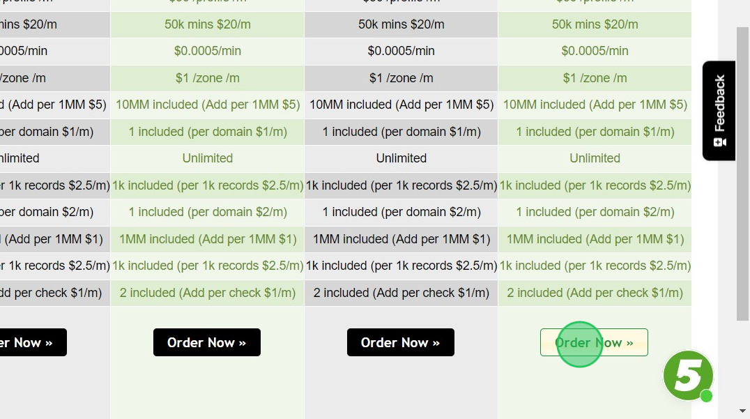Viewport: 750px width, 419px height.
Task: Click the vertical page scrollbar thumb
Action: click(742, 174)
